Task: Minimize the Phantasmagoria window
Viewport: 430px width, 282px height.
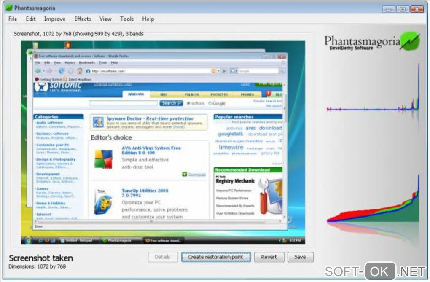Action: pyautogui.click(x=388, y=9)
